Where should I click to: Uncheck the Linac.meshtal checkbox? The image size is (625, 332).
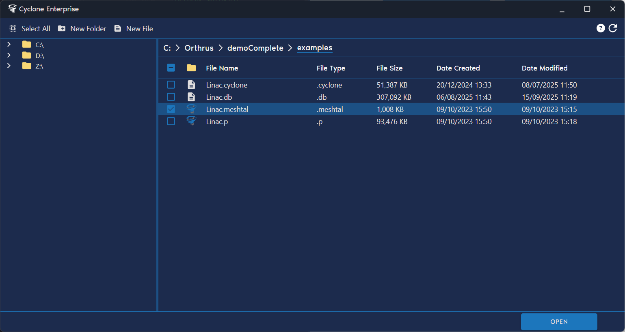coord(171,109)
